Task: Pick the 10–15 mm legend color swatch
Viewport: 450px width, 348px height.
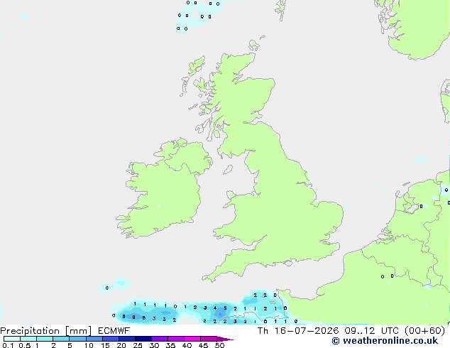Action: coord(94,339)
